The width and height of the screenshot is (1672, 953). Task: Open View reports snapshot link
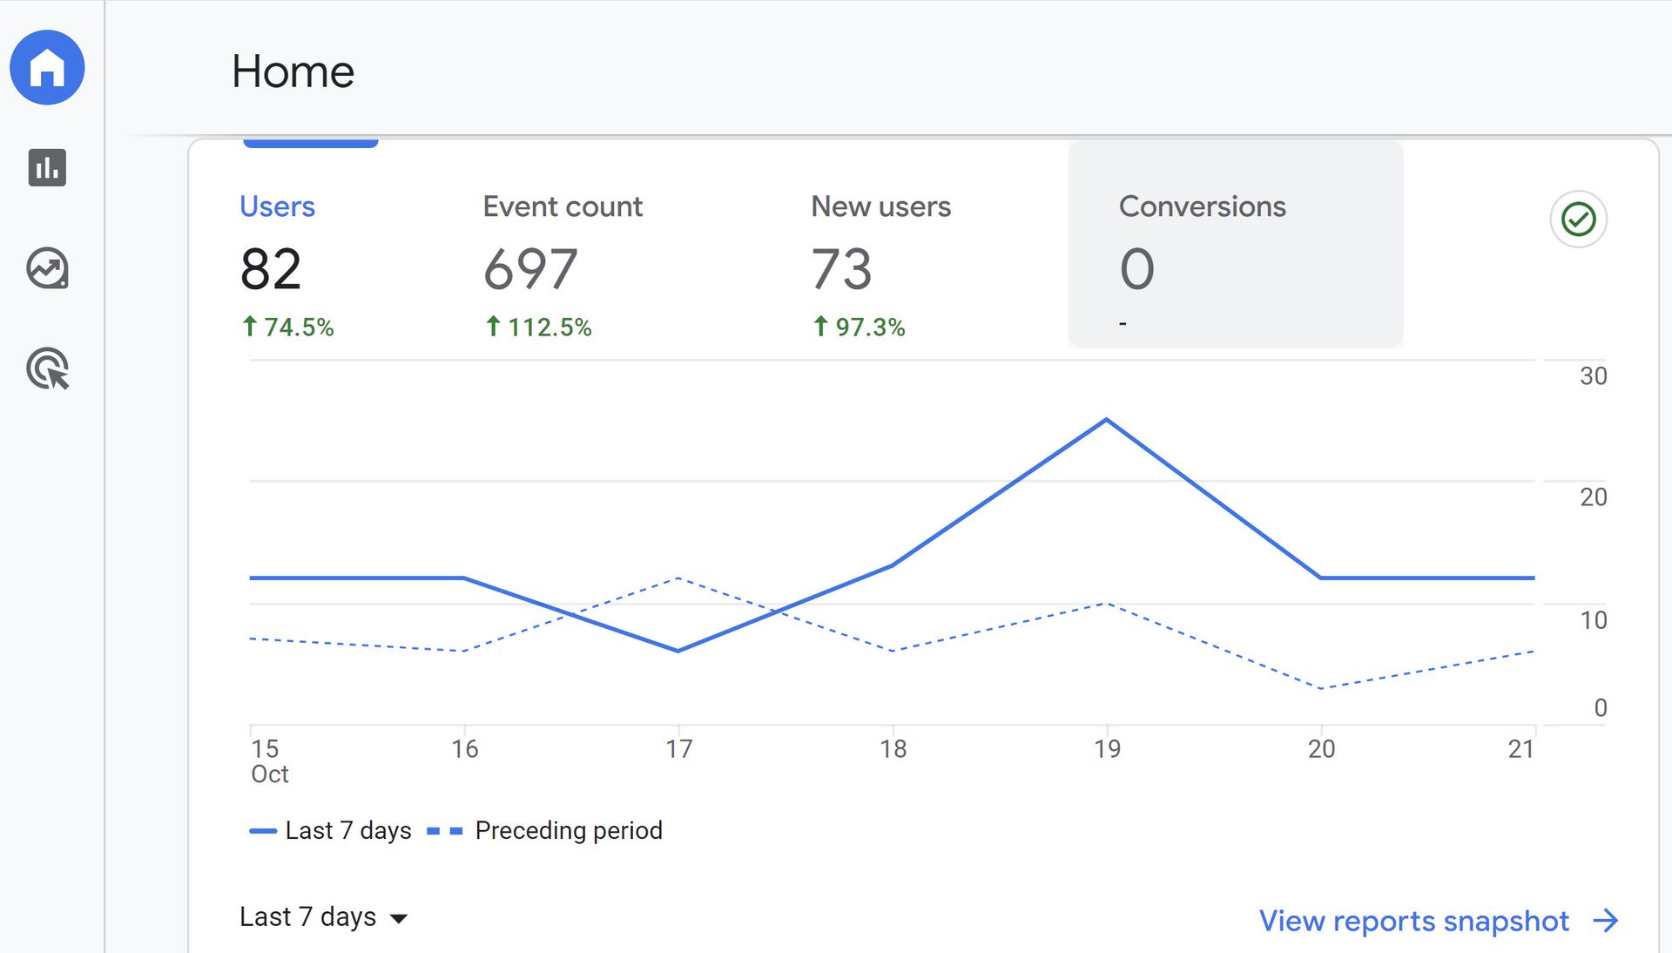[x=1413, y=921]
